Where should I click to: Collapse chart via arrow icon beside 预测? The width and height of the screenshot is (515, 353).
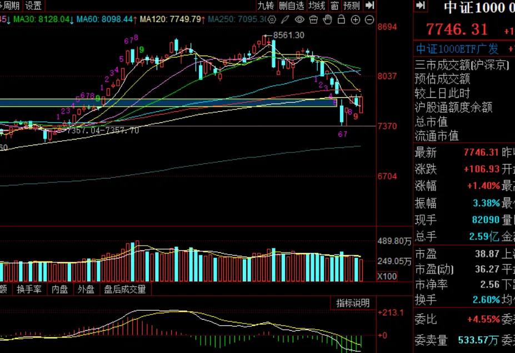pyautogui.click(x=370, y=5)
